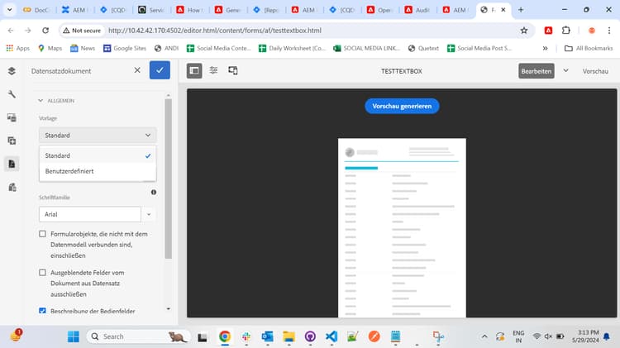Open the assets browser icon in sidebar
Viewport: 620px width, 348px height.
coord(12,117)
